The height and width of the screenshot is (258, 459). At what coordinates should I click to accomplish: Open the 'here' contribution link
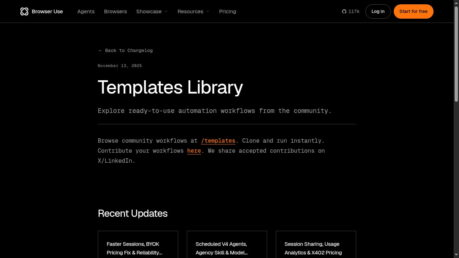point(194,151)
